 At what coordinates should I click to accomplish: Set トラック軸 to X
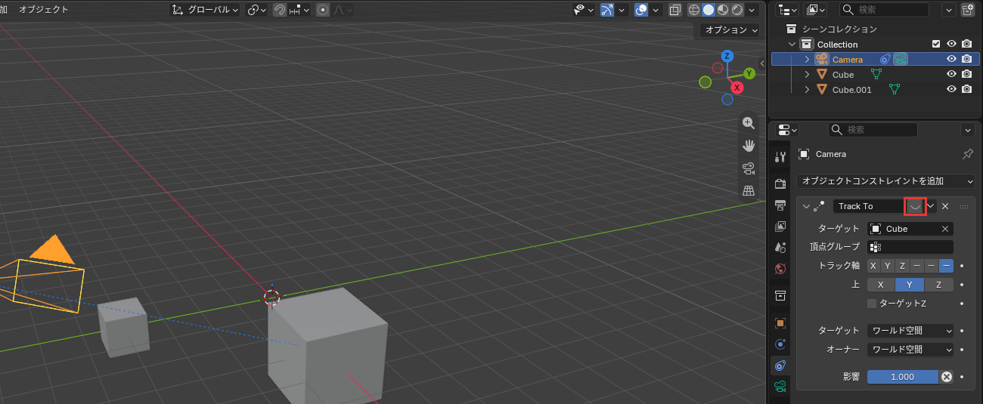(874, 266)
